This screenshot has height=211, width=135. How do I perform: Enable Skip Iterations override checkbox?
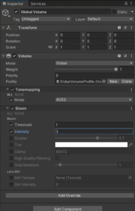(x=11, y=165)
